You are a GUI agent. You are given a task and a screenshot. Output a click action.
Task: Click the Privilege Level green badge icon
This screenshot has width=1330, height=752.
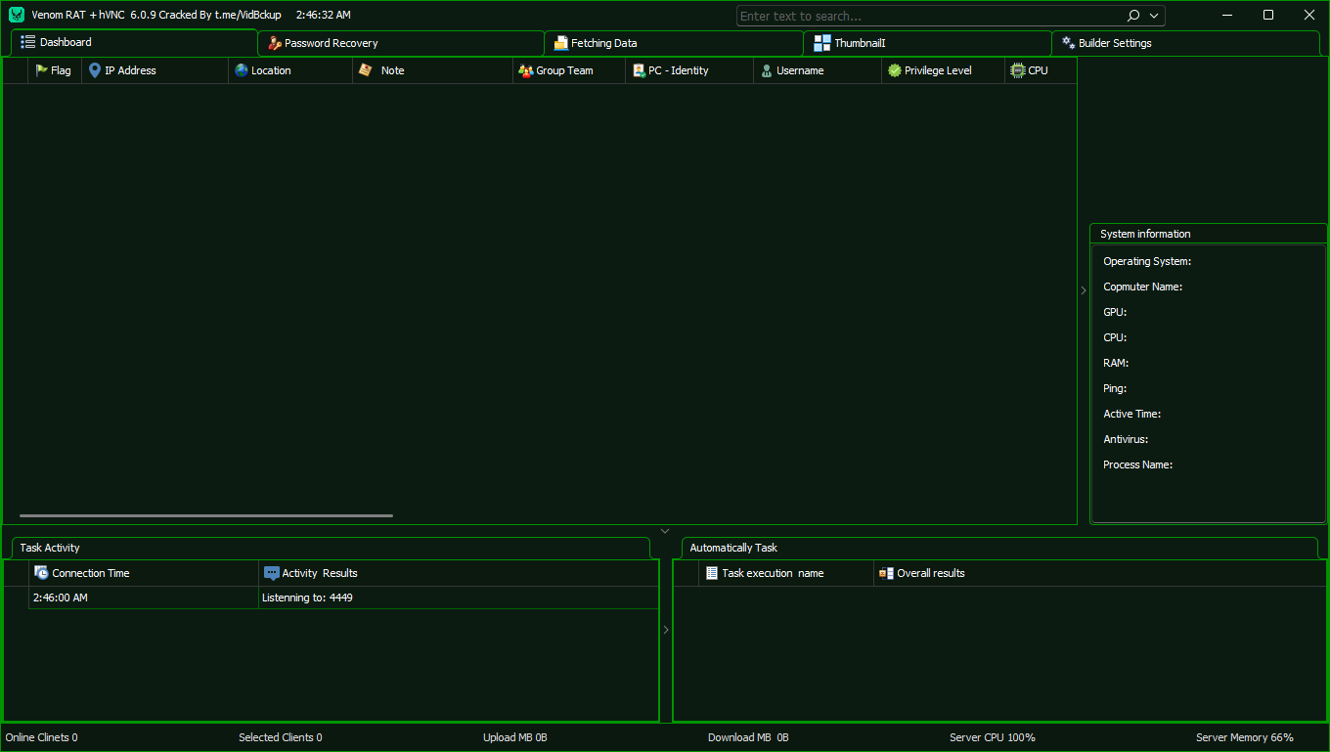point(895,70)
